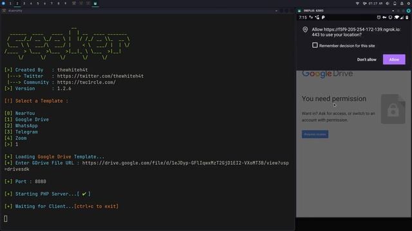The image size is (412, 231).
Task: Tap the Request access button on phone
Action: coord(315,134)
